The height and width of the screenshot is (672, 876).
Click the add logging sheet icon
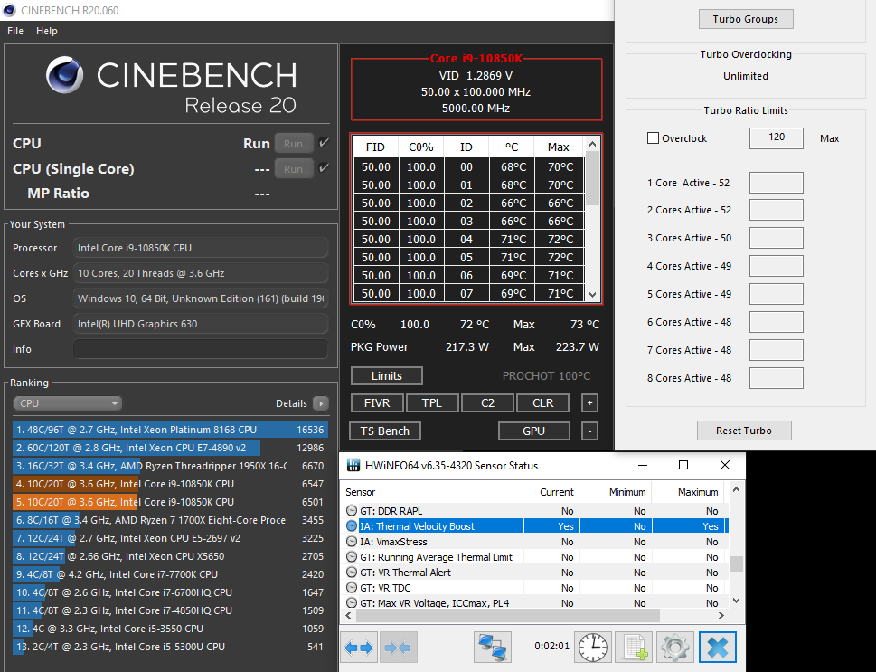click(x=635, y=647)
